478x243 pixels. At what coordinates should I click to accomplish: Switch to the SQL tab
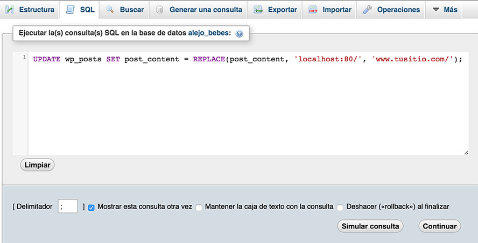(80, 10)
